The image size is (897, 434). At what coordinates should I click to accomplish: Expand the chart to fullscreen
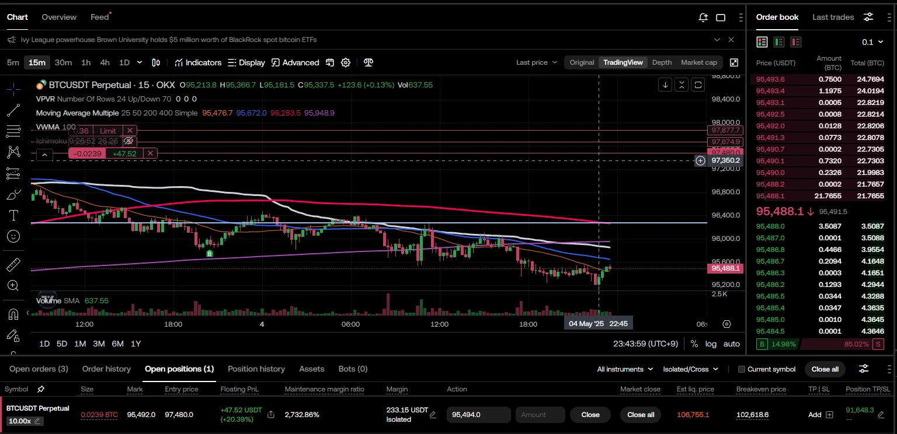734,62
